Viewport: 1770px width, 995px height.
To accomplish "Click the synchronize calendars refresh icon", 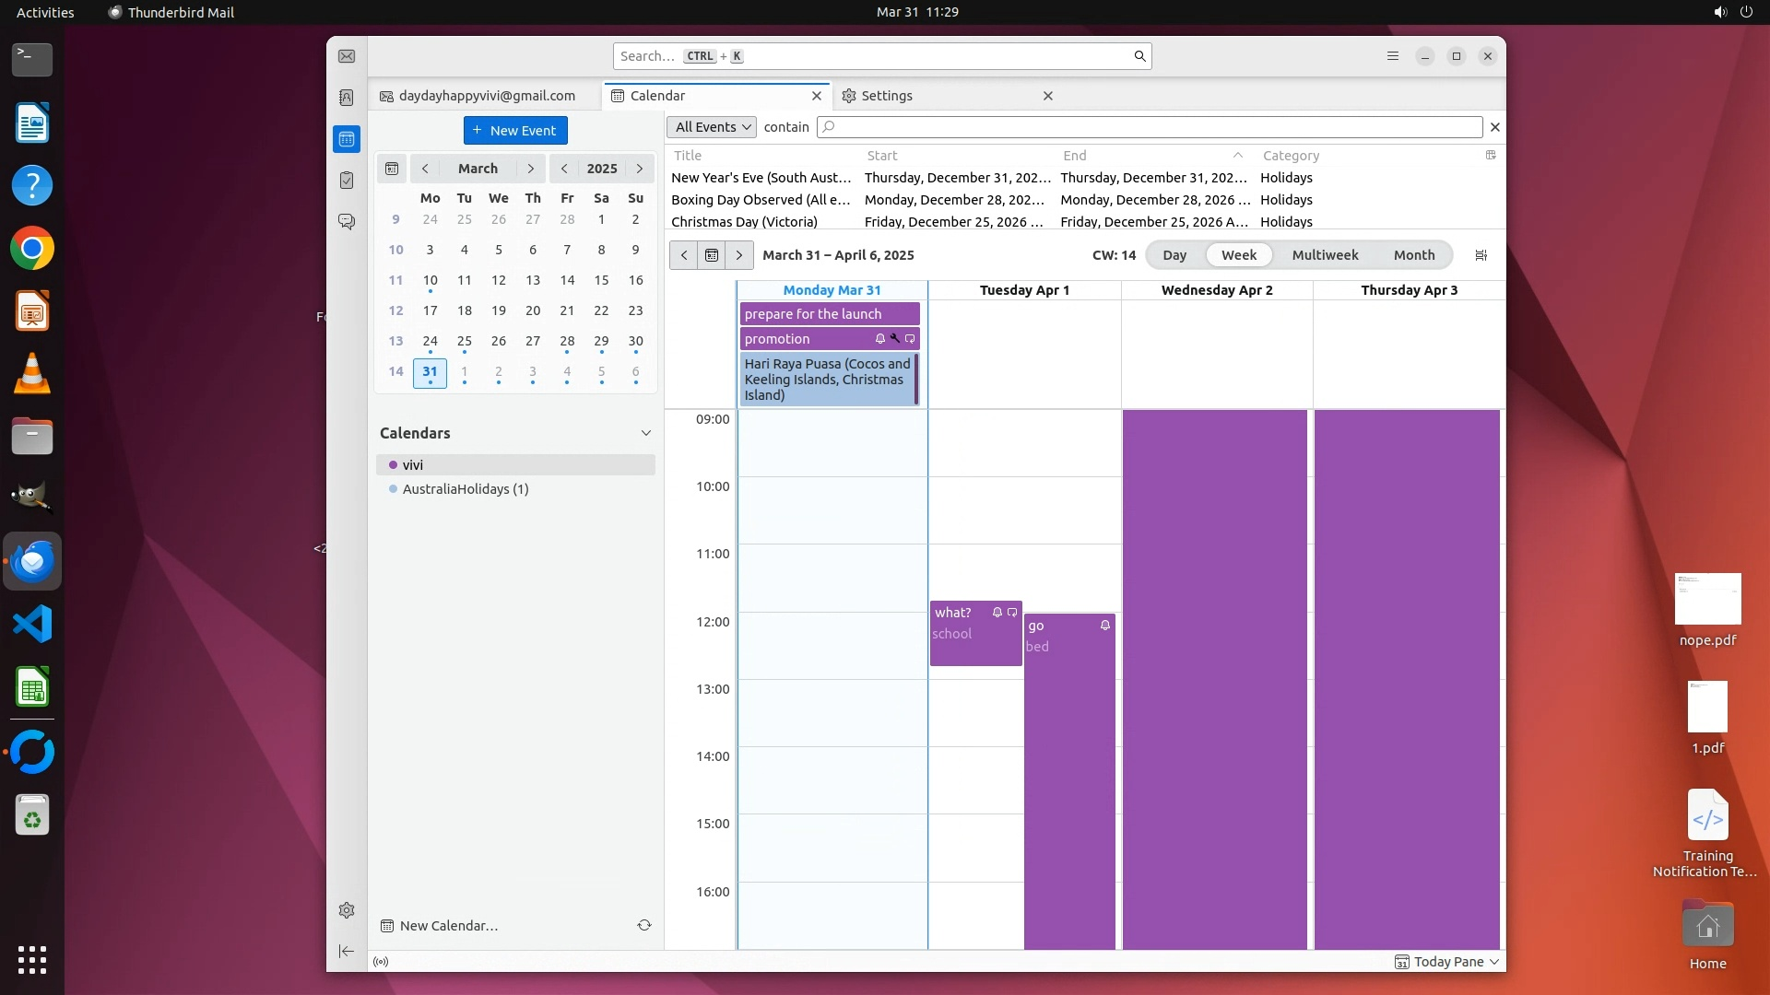I will [644, 925].
